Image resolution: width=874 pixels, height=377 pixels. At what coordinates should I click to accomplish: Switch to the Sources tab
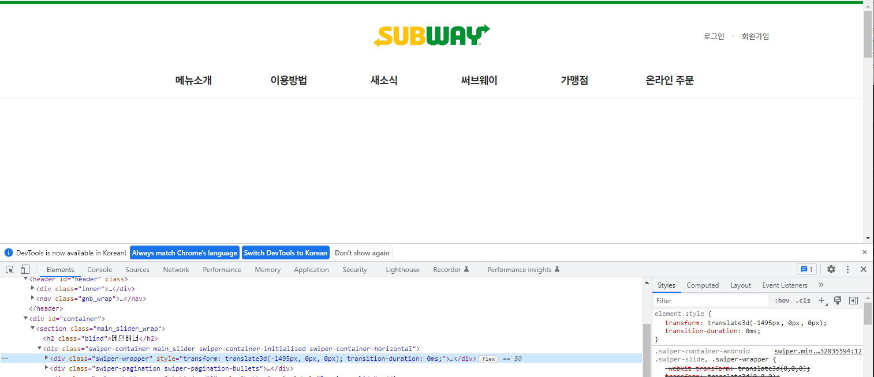pyautogui.click(x=137, y=269)
